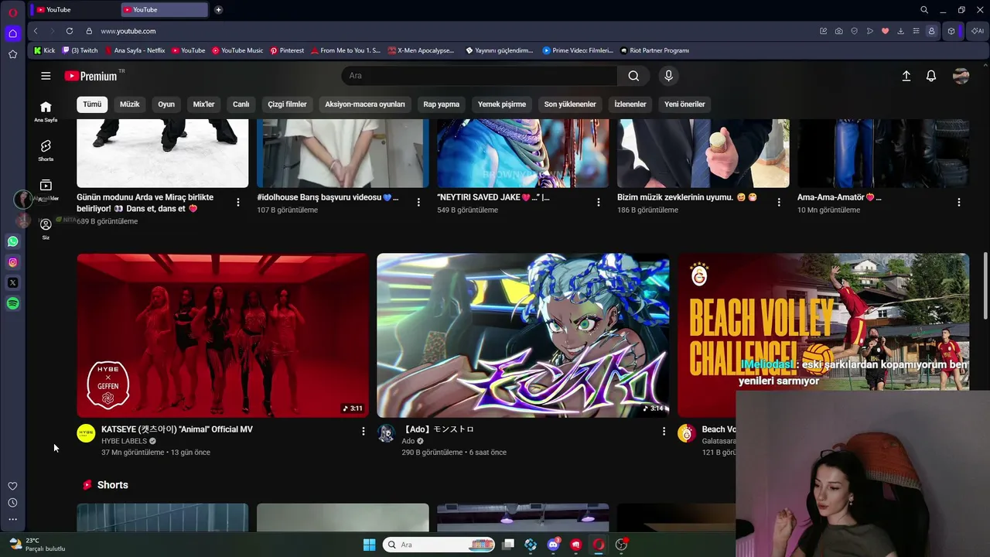This screenshot has height=557, width=990.
Task: Open the HYBE LABELS channel link
Action: (124, 441)
